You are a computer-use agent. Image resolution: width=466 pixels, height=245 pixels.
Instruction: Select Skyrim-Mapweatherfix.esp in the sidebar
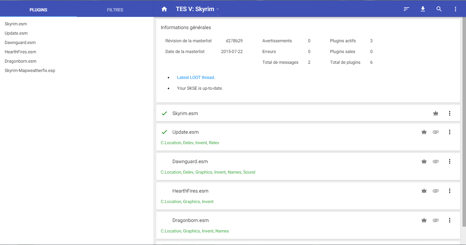coord(30,70)
